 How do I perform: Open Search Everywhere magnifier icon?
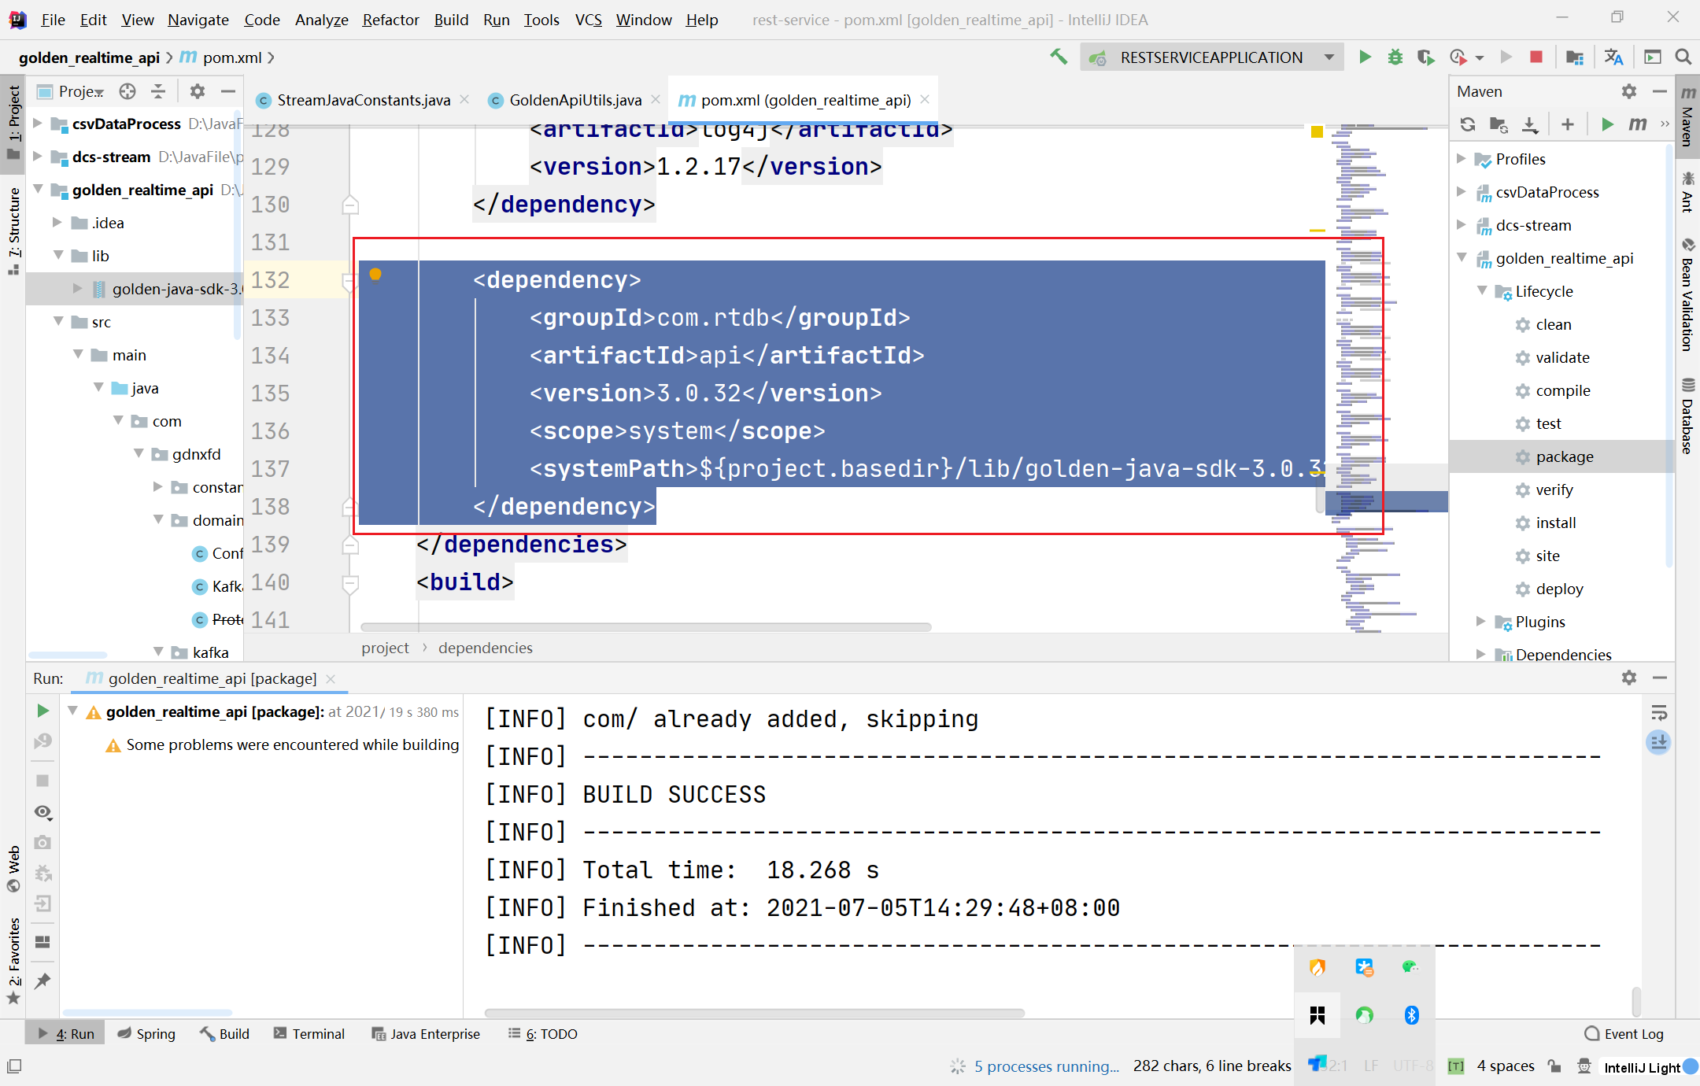coord(1683,57)
